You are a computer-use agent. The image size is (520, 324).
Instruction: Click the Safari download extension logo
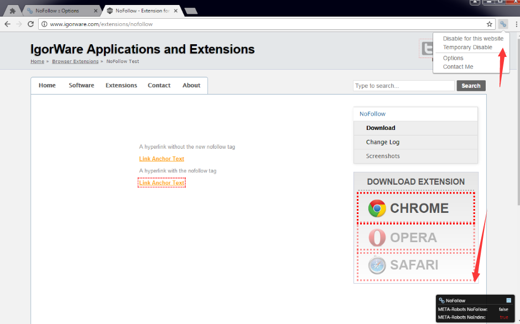(x=377, y=265)
